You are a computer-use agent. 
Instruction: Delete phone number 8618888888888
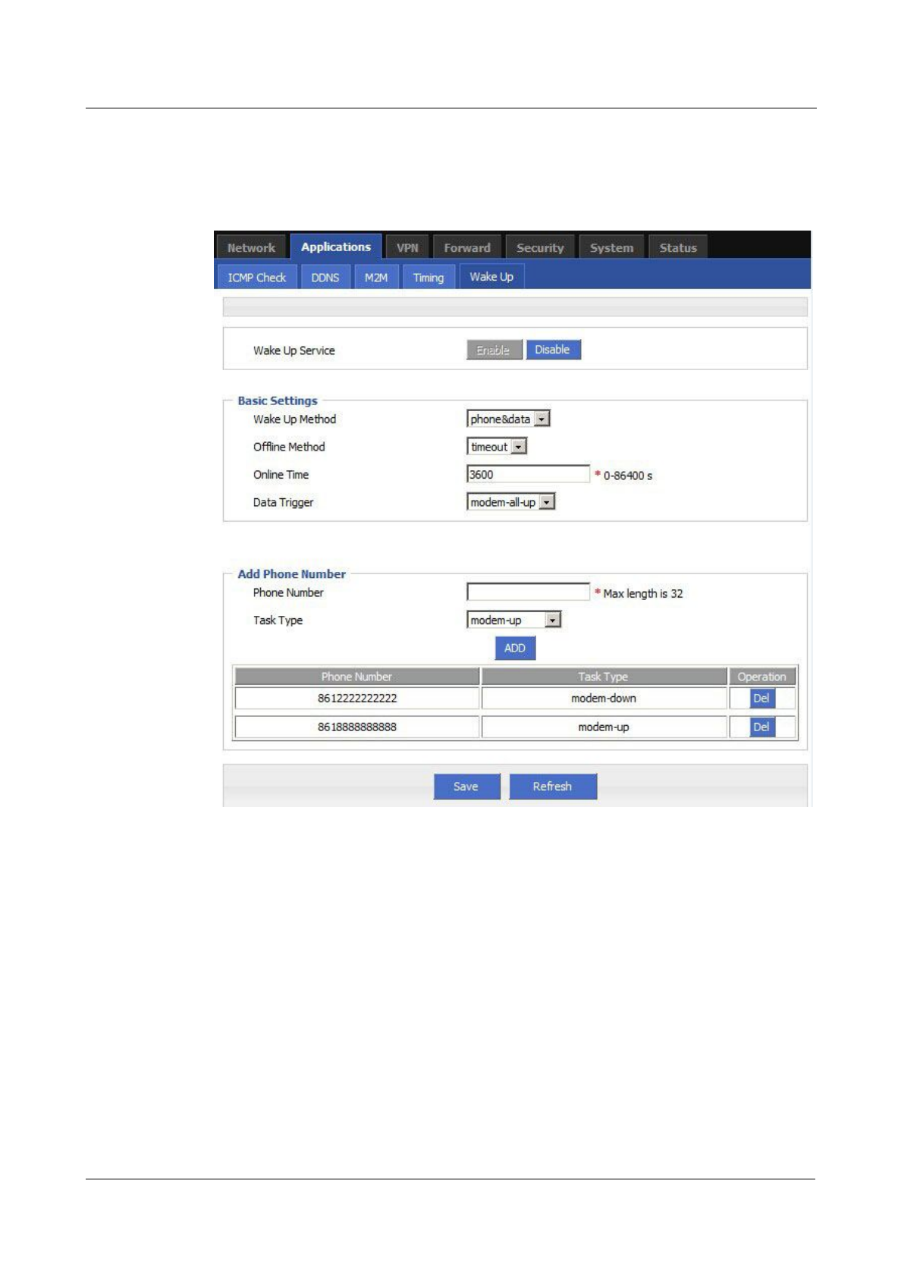[x=761, y=727]
